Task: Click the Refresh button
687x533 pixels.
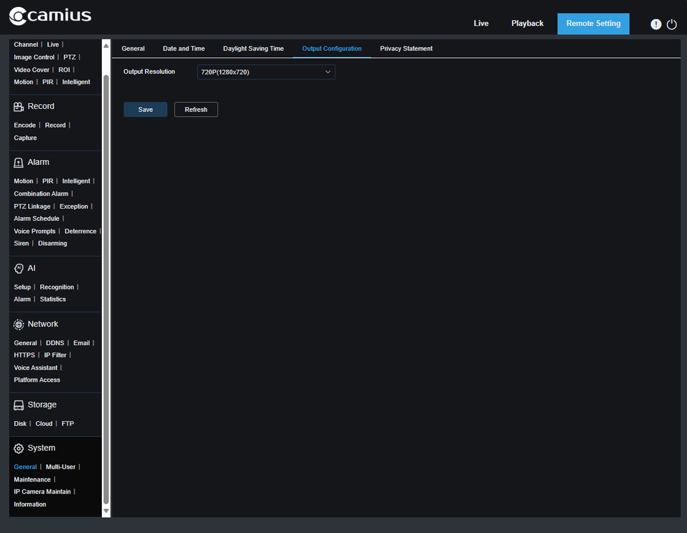Action: click(196, 109)
